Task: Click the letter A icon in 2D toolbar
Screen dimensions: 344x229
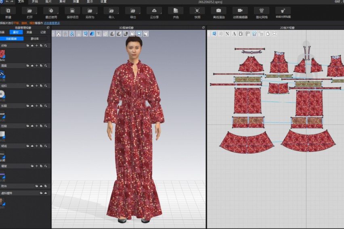Action: (x=234, y=34)
